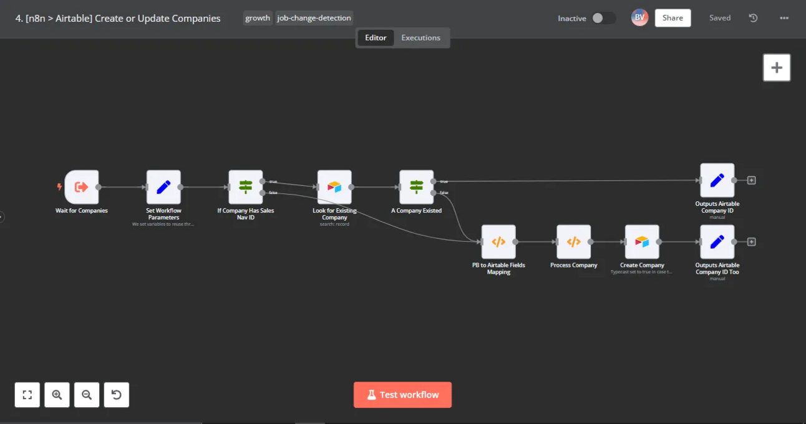The image size is (806, 424).
Task: Click the Wait for Companies label
Action: 81,211
